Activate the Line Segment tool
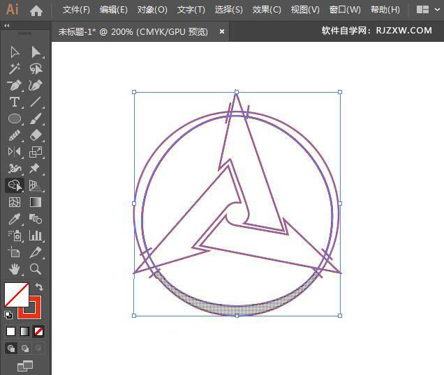This screenshot has width=444, height=375. tap(36, 102)
